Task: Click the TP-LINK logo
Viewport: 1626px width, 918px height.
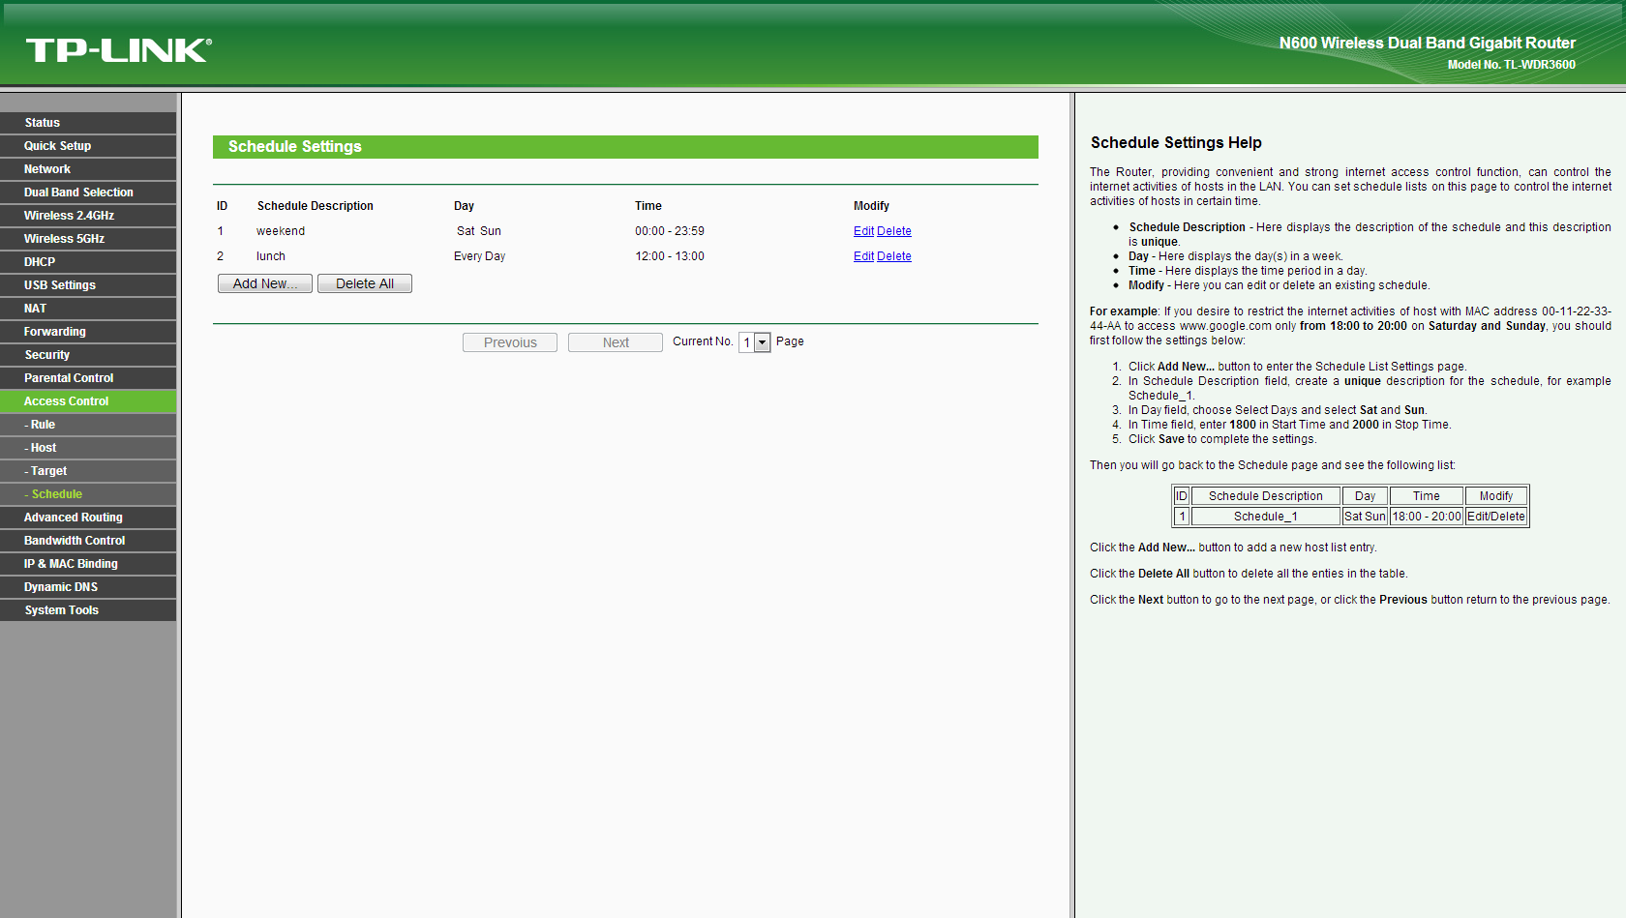Action: pyautogui.click(x=118, y=50)
